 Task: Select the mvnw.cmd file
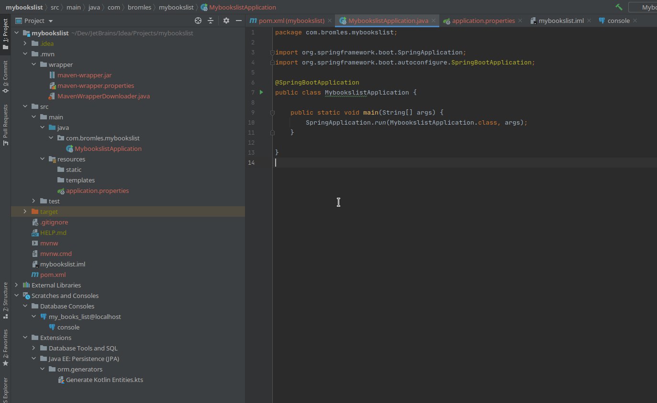point(56,254)
